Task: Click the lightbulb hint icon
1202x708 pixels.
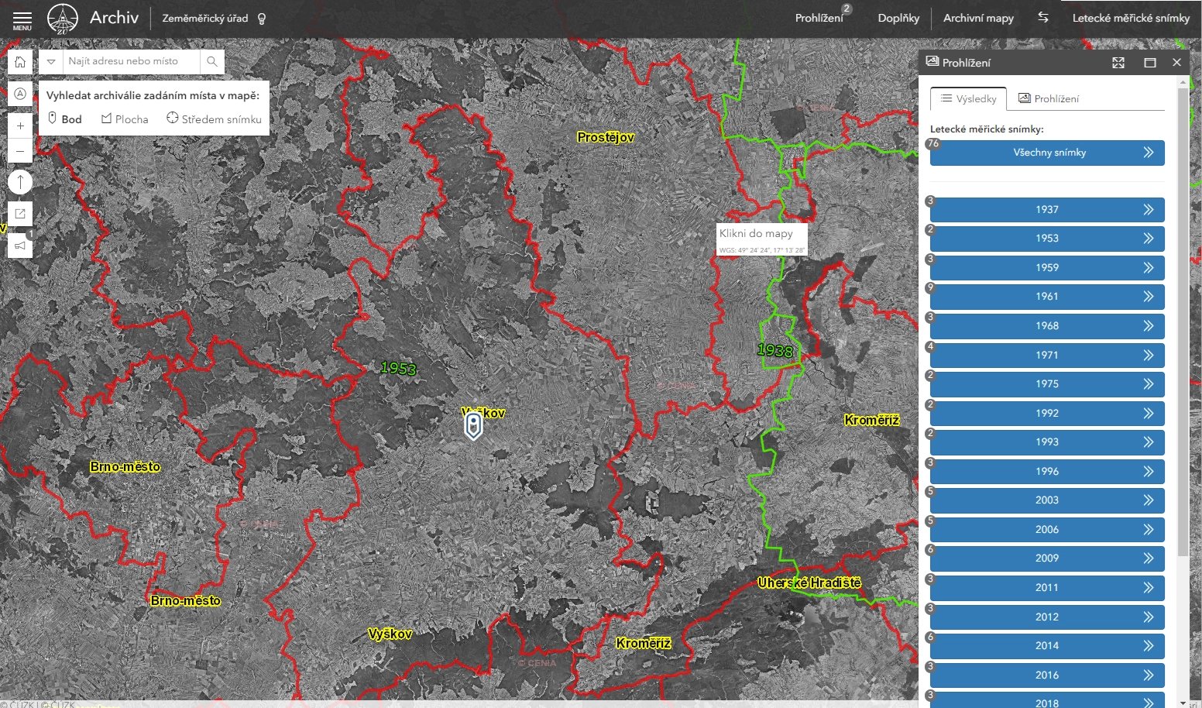Action: [x=262, y=19]
